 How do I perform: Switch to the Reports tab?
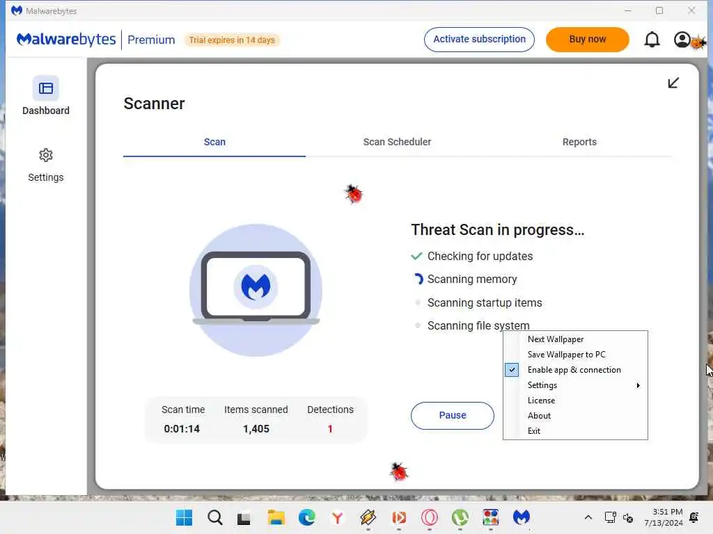tap(579, 142)
